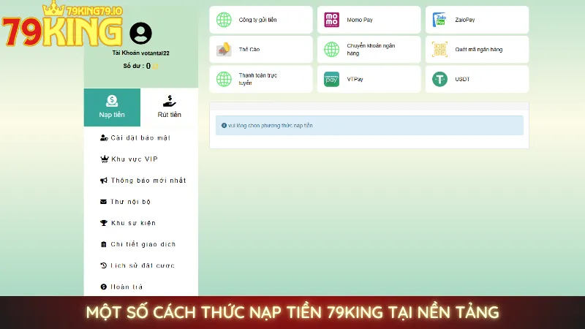This screenshot has height=329, width=585.
Task: Click the Tài Khoản votantai22 account name
Action: [140, 53]
